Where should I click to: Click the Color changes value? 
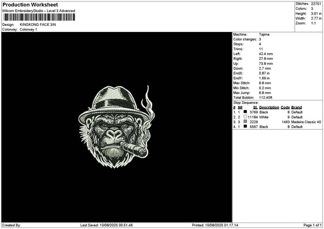click(x=260, y=39)
